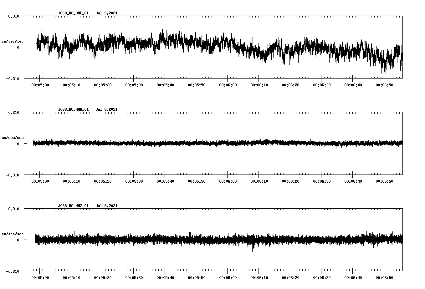Select the cm/sec/sec unit label of HNN plot
425x289 pixels.
(13, 138)
